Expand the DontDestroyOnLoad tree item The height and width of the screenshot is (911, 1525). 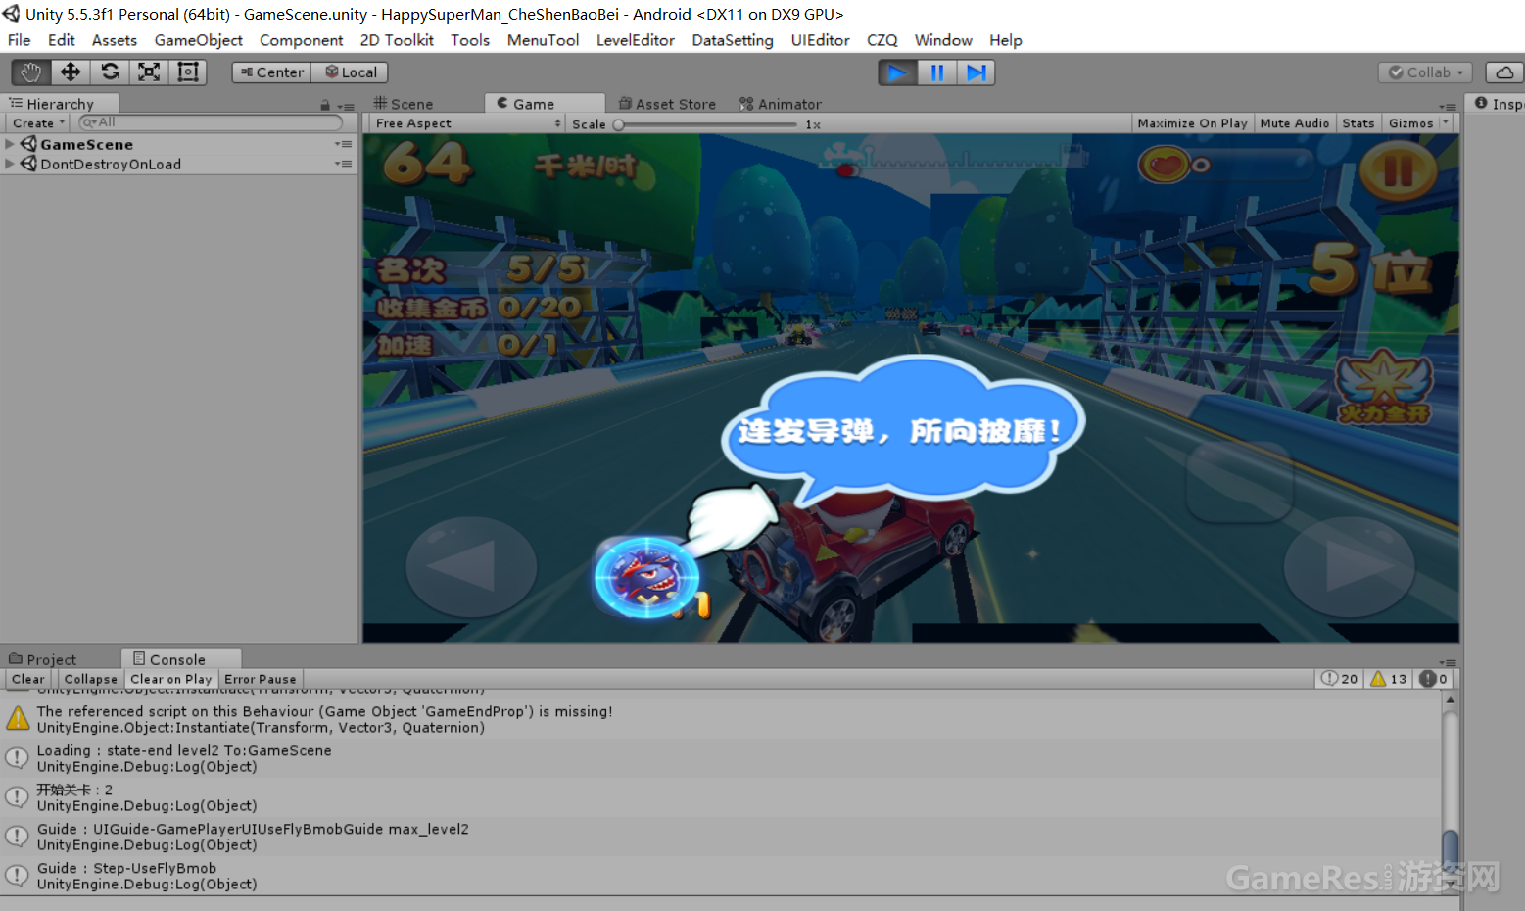click(10, 164)
